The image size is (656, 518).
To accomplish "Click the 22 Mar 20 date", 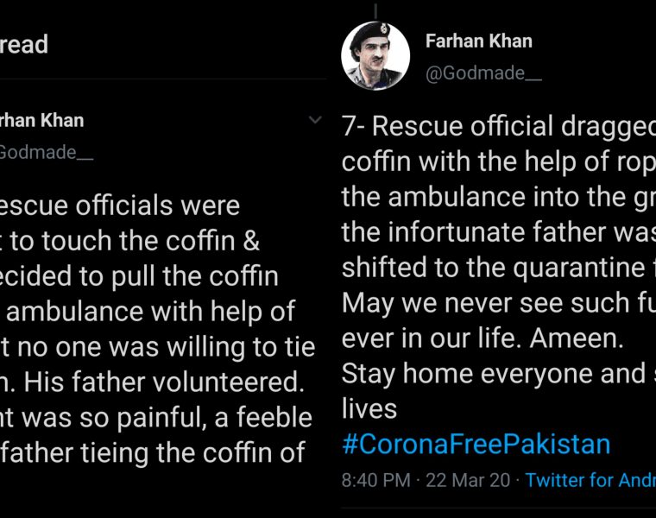I will (470, 480).
